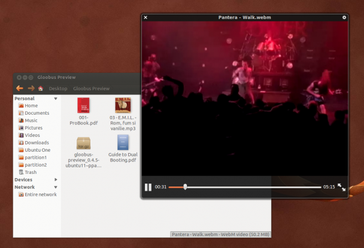Click the Gloobus Preview title in file manager titlebar
The width and height of the screenshot is (364, 248).
[56, 78]
